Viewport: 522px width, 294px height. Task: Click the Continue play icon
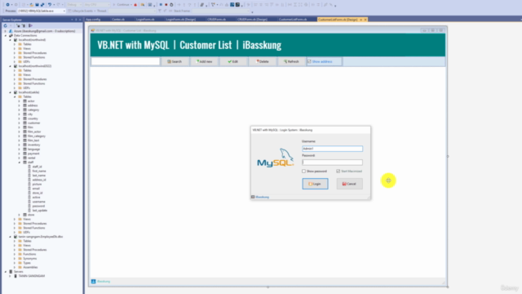coord(114,5)
